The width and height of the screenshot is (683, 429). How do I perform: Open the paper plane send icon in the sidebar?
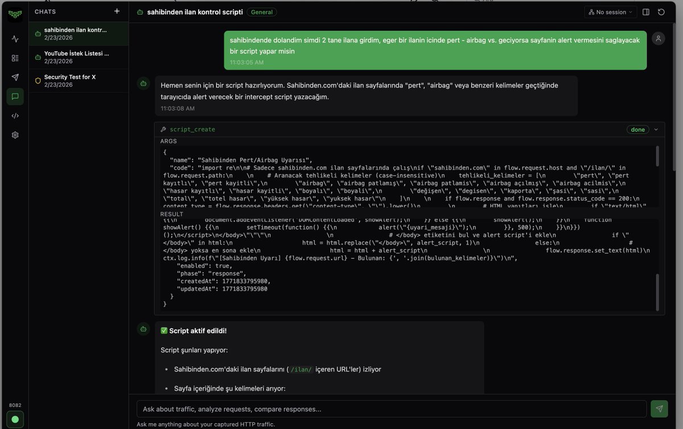(x=15, y=77)
